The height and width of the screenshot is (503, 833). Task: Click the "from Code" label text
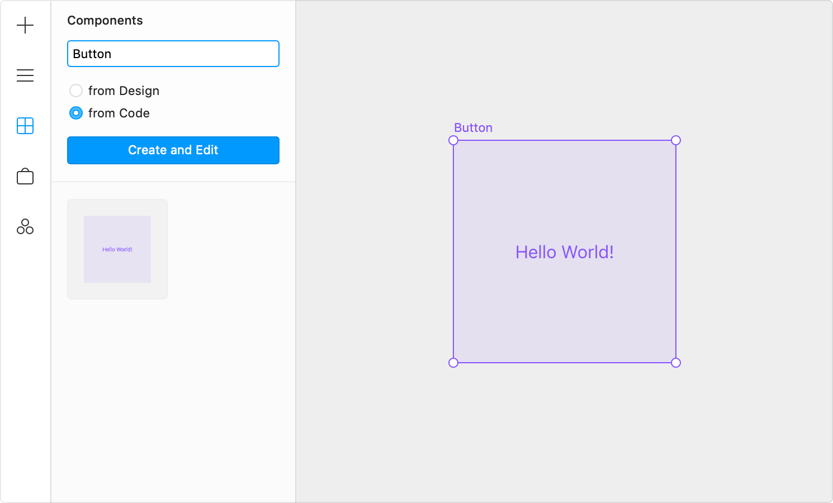(119, 113)
